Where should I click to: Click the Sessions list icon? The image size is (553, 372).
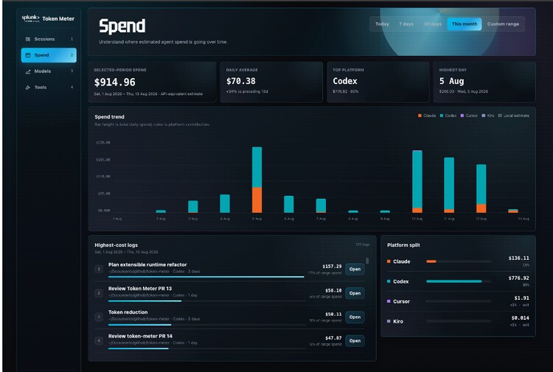(28, 39)
